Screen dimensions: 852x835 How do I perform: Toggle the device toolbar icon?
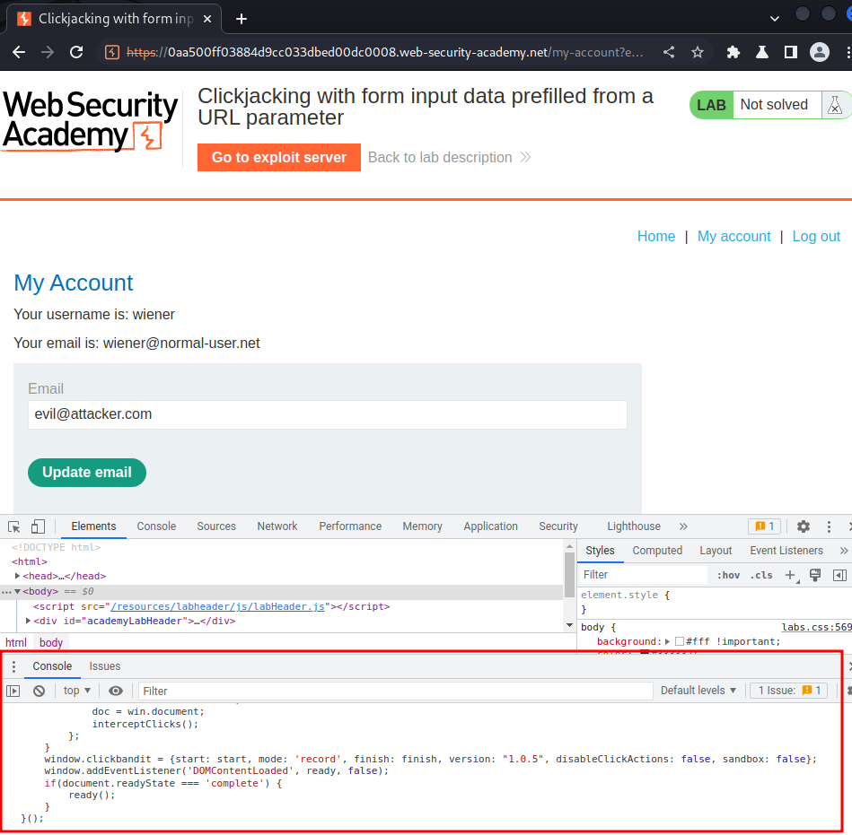(38, 526)
